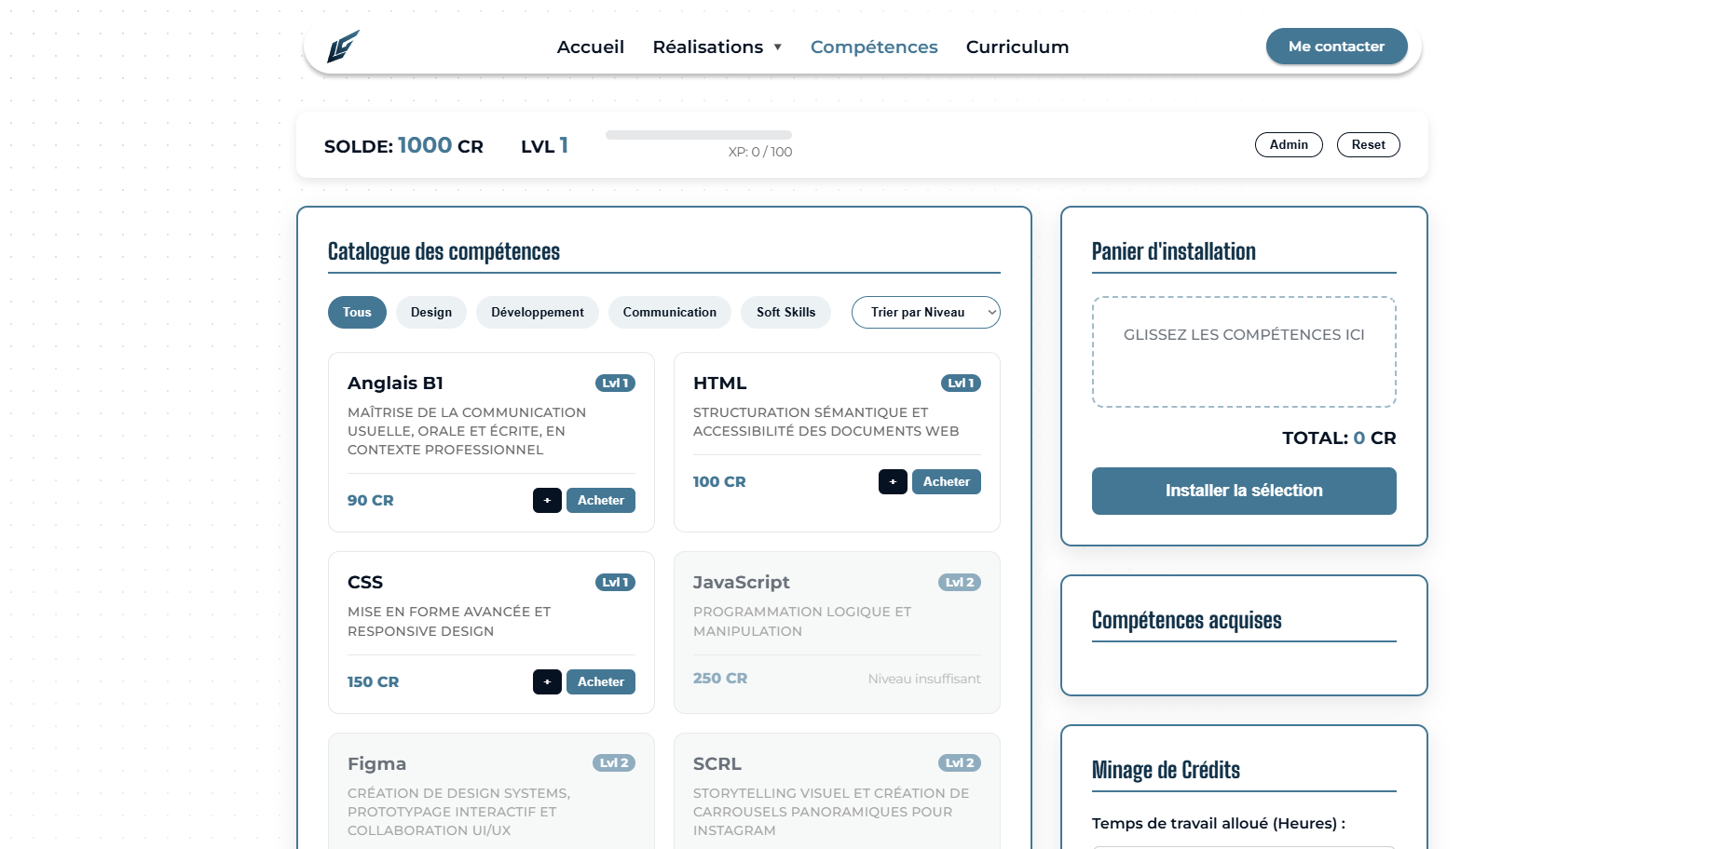
Task: Add HTML to cart with plus icon
Action: tap(893, 481)
